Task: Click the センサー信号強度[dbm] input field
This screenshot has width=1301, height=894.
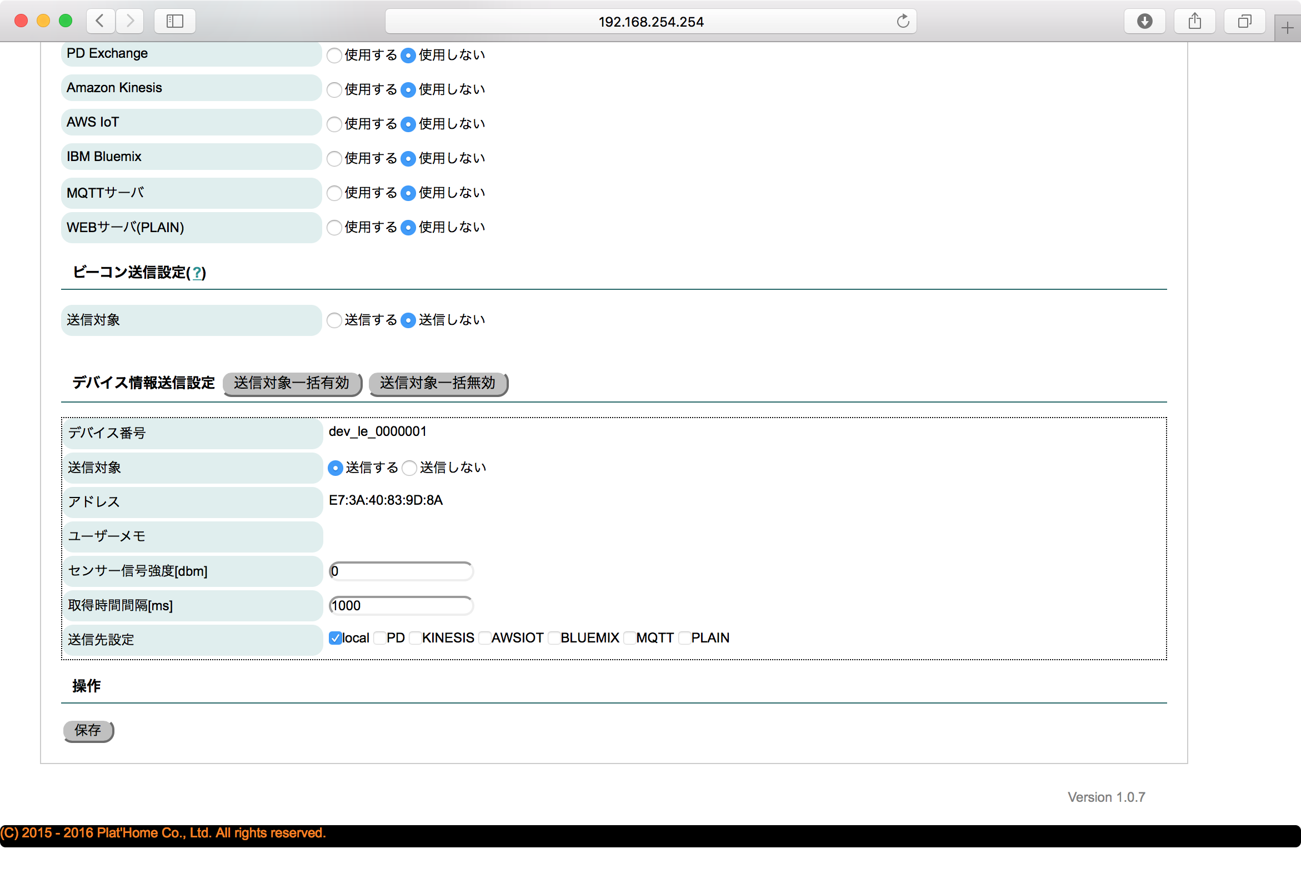Action: pyautogui.click(x=401, y=571)
